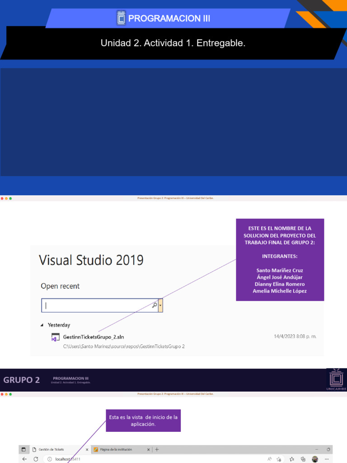This screenshot has width=347, height=463.
Task: Click the browser back arrow
Action: pyautogui.click(x=24, y=459)
